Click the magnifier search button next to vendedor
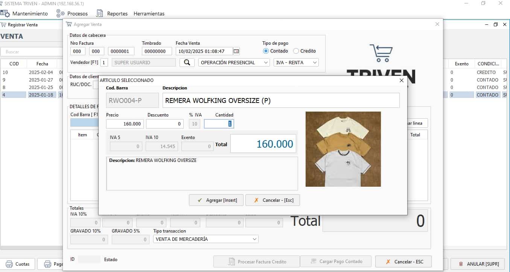 point(187,62)
